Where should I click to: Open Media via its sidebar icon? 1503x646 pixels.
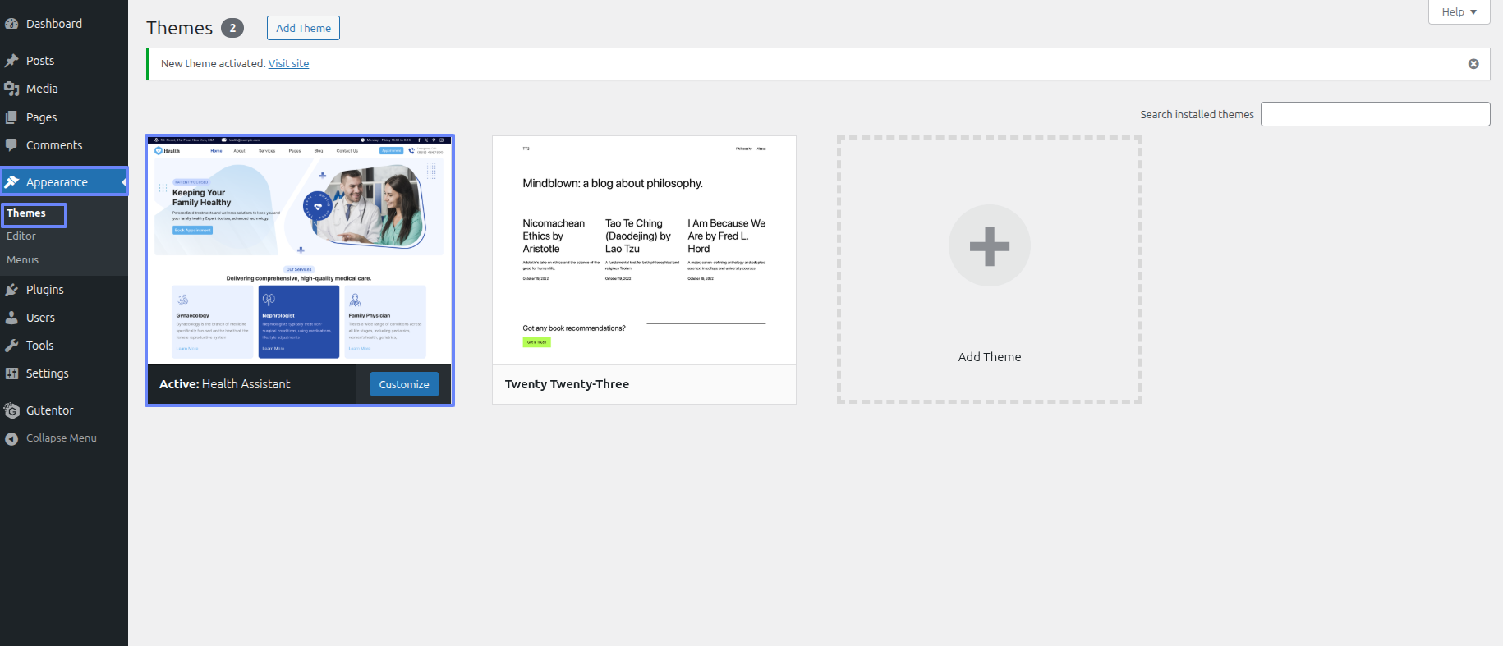(11, 89)
